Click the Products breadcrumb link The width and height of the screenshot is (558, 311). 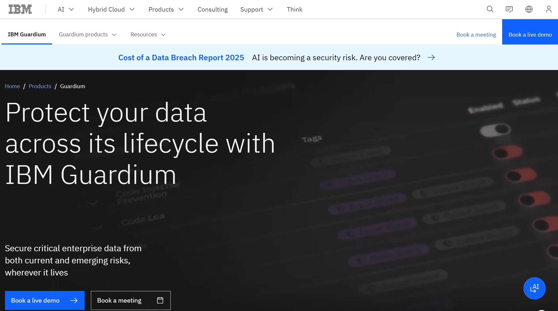pos(40,86)
